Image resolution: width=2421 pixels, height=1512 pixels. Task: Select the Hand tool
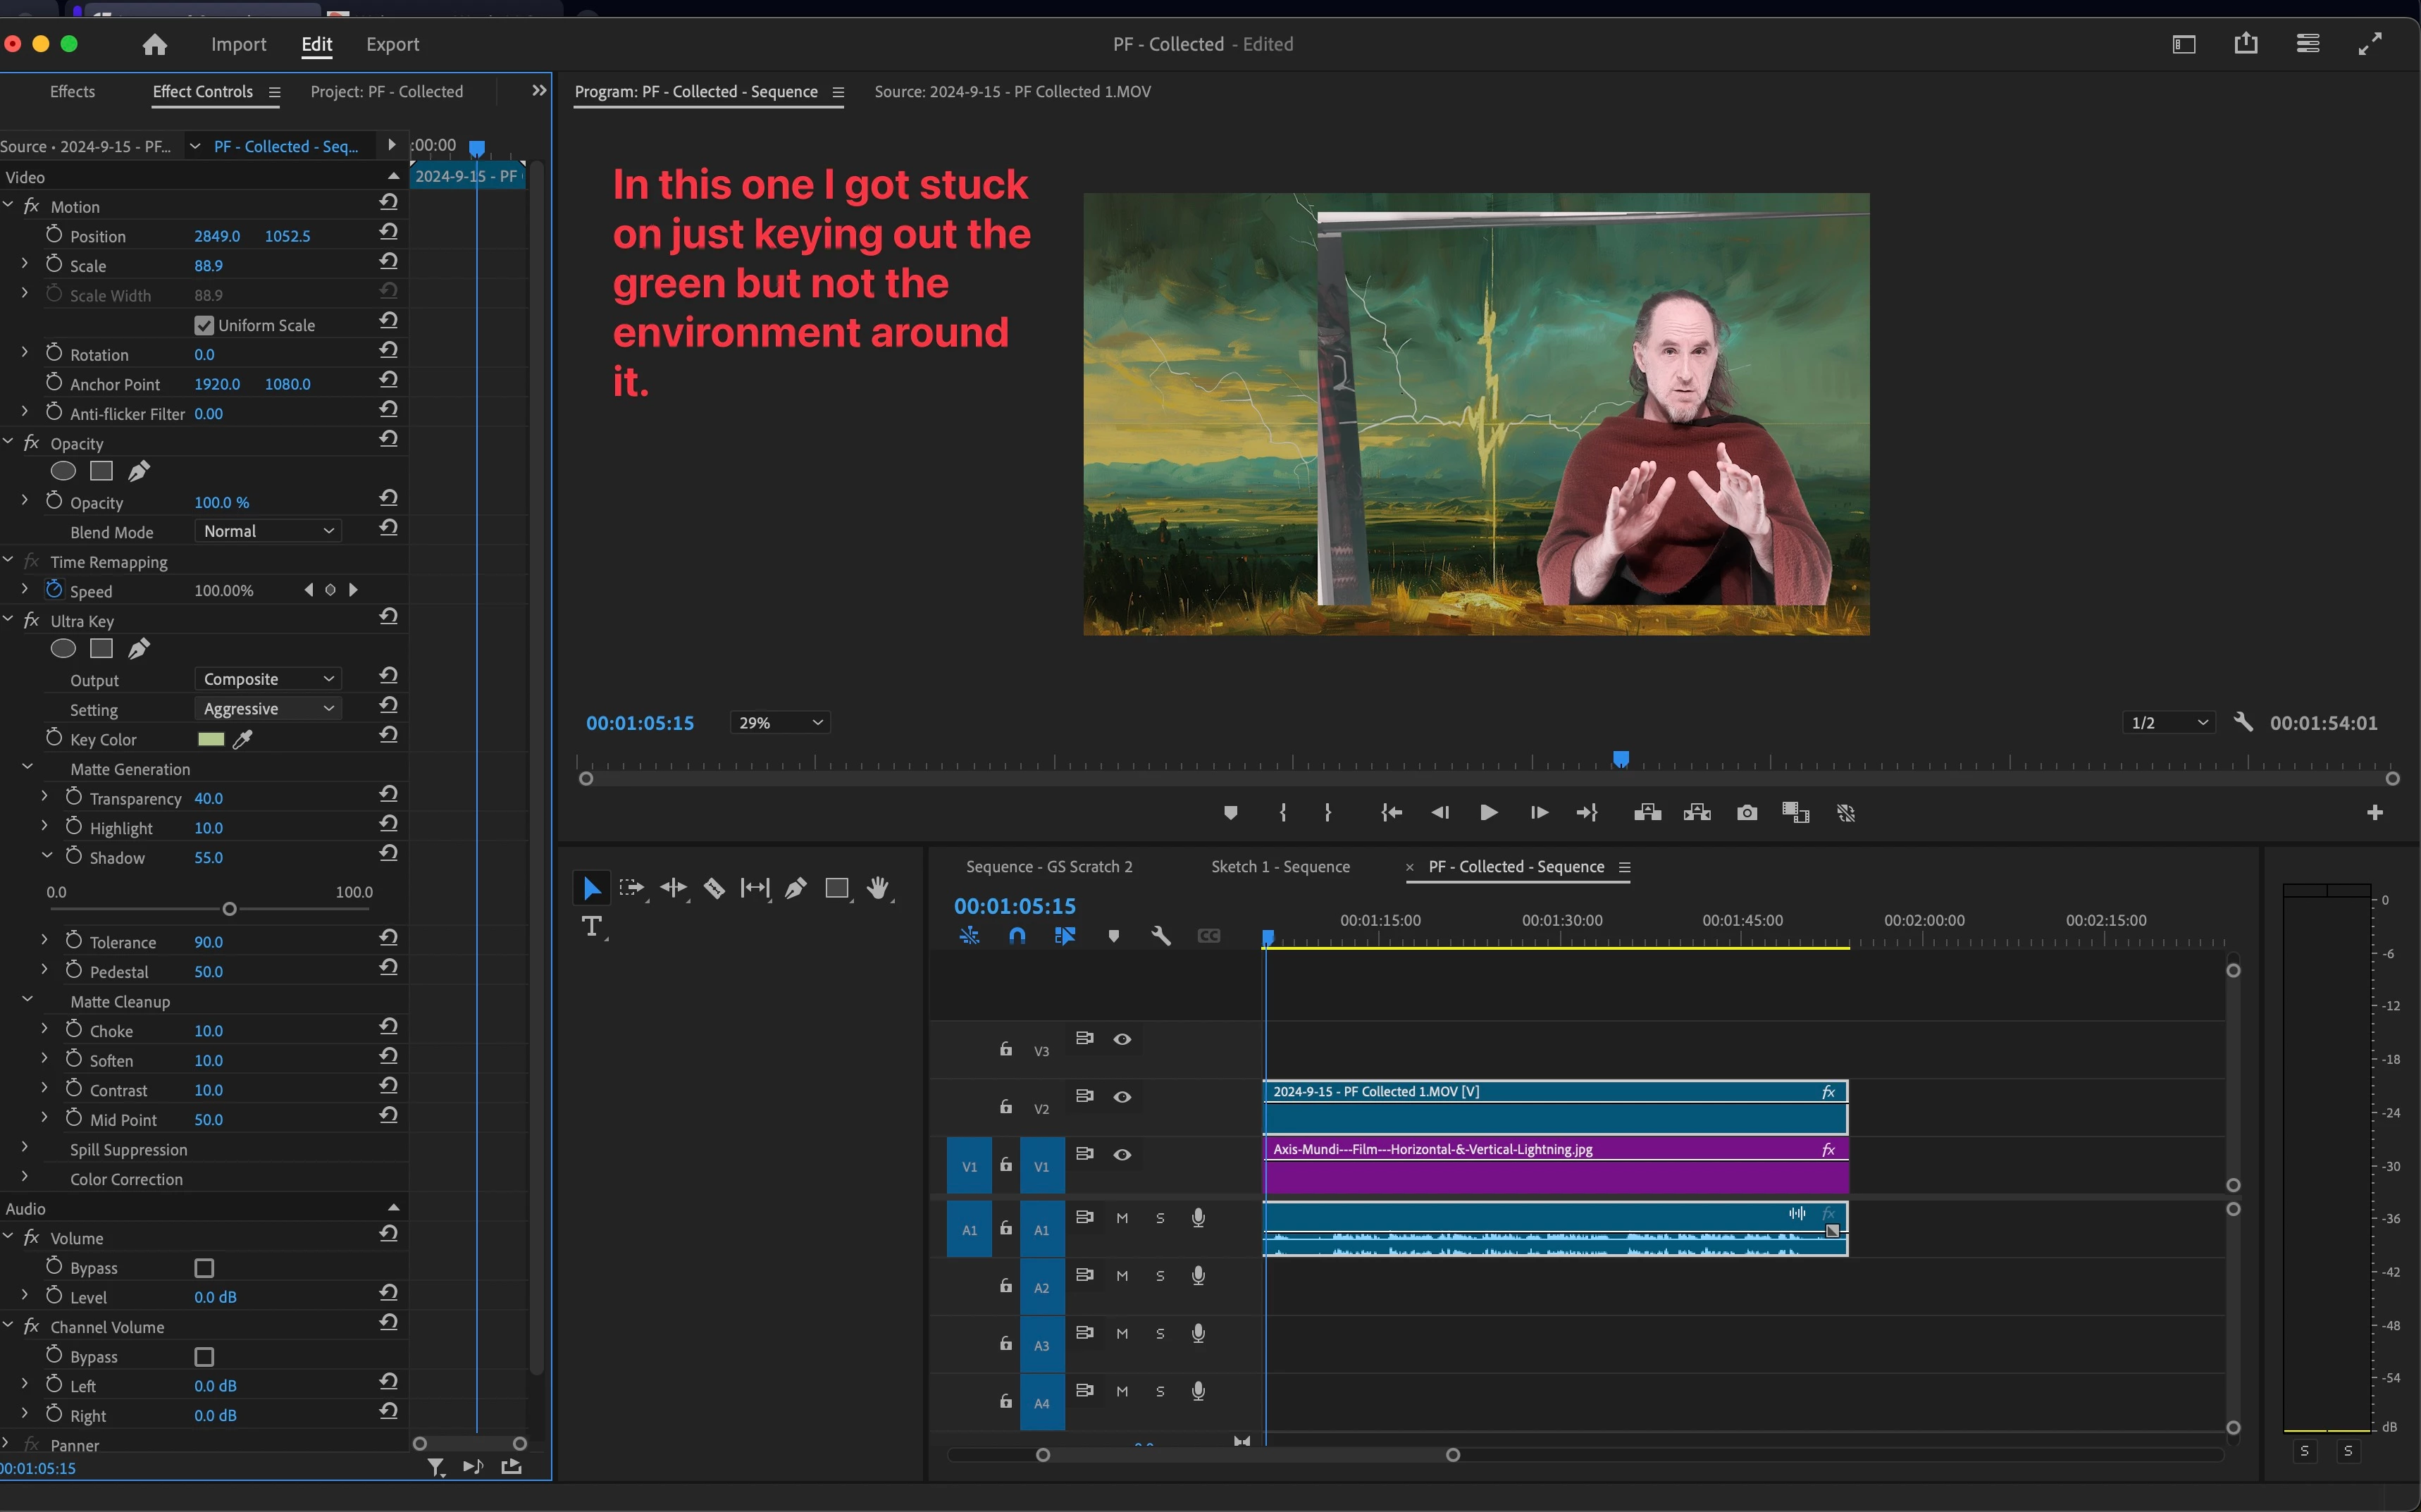point(877,888)
